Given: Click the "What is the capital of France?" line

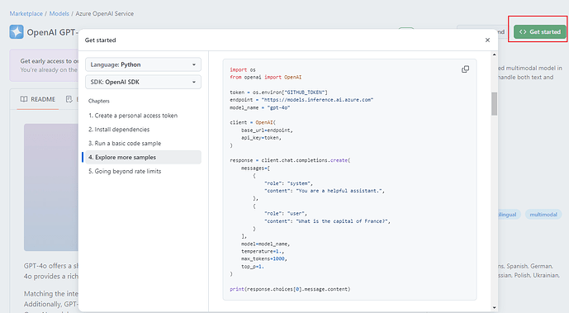Looking at the screenshot, I should click(x=327, y=221).
